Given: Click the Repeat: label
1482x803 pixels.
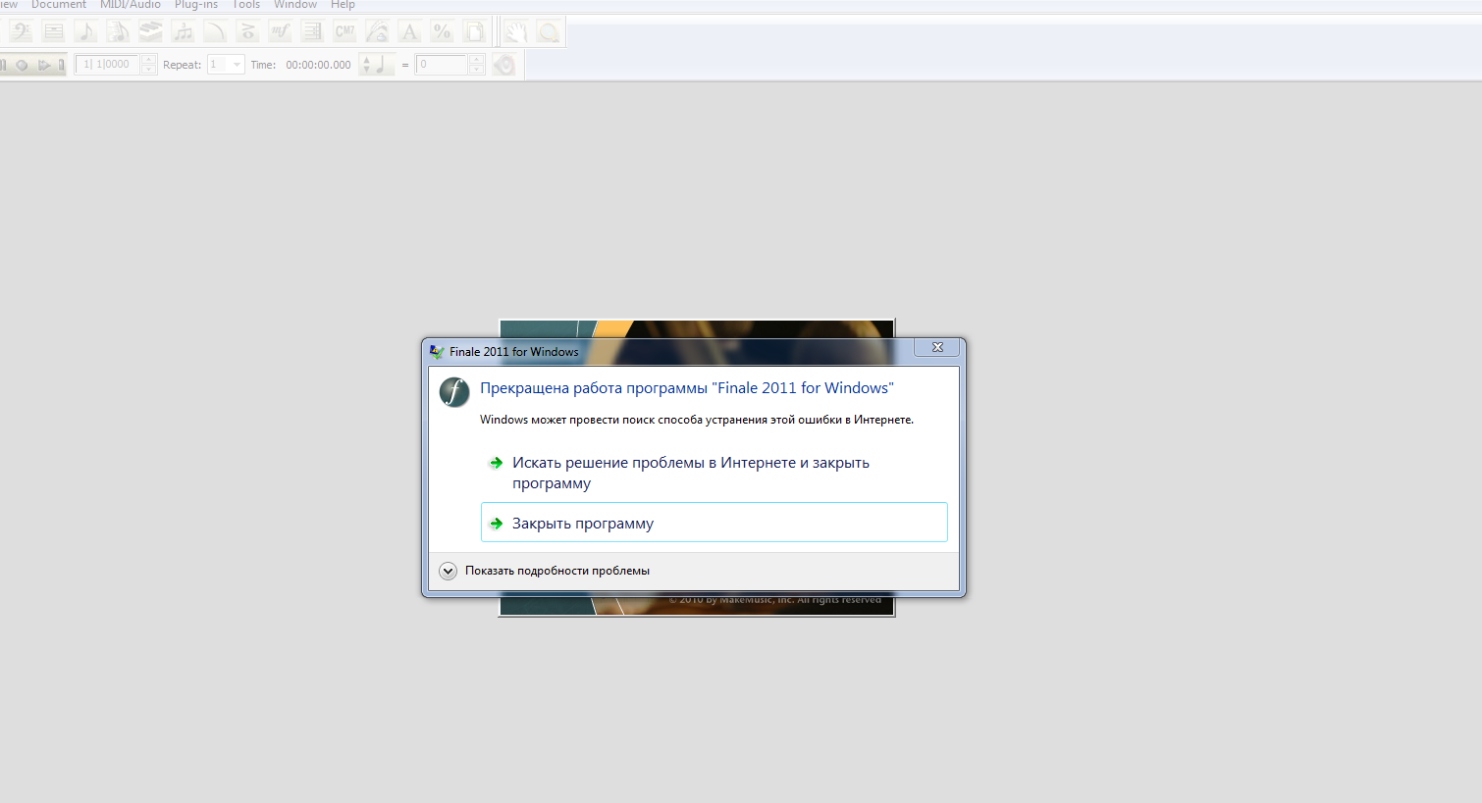Looking at the screenshot, I should pyautogui.click(x=183, y=65).
